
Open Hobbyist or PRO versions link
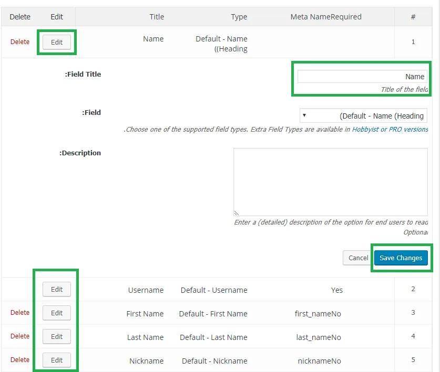[x=390, y=130]
